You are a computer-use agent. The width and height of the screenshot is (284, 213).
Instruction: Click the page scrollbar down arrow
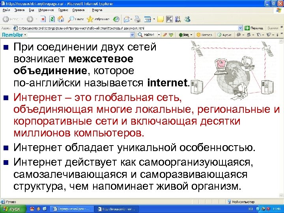(281, 195)
